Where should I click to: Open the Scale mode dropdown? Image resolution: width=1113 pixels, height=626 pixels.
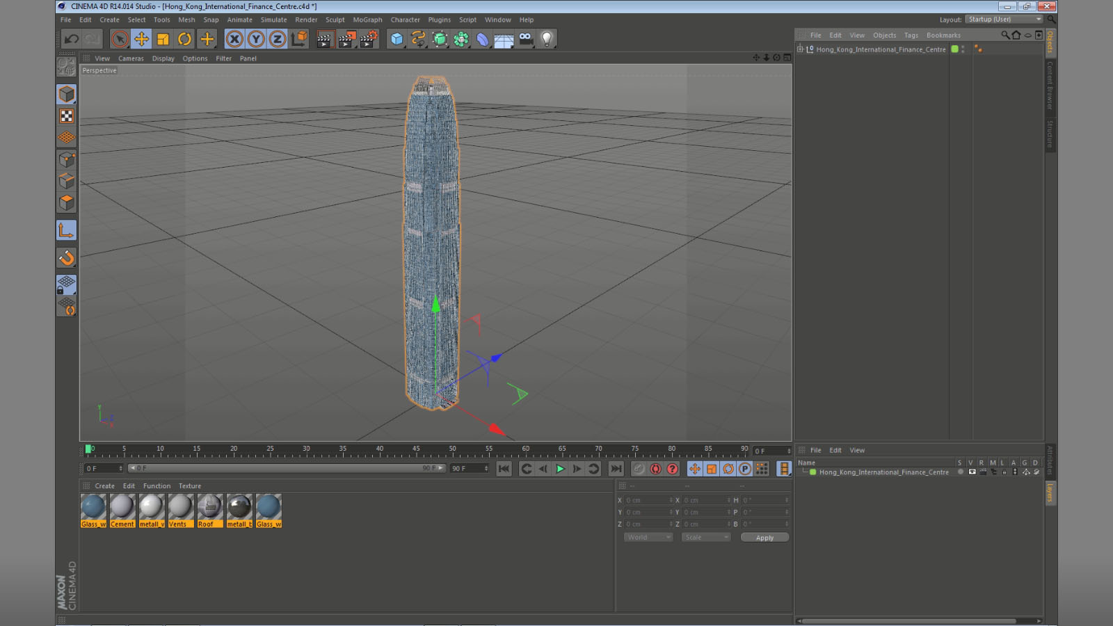tap(706, 538)
